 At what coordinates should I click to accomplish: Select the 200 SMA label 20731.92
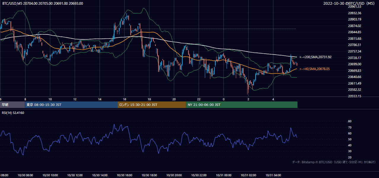316,57
